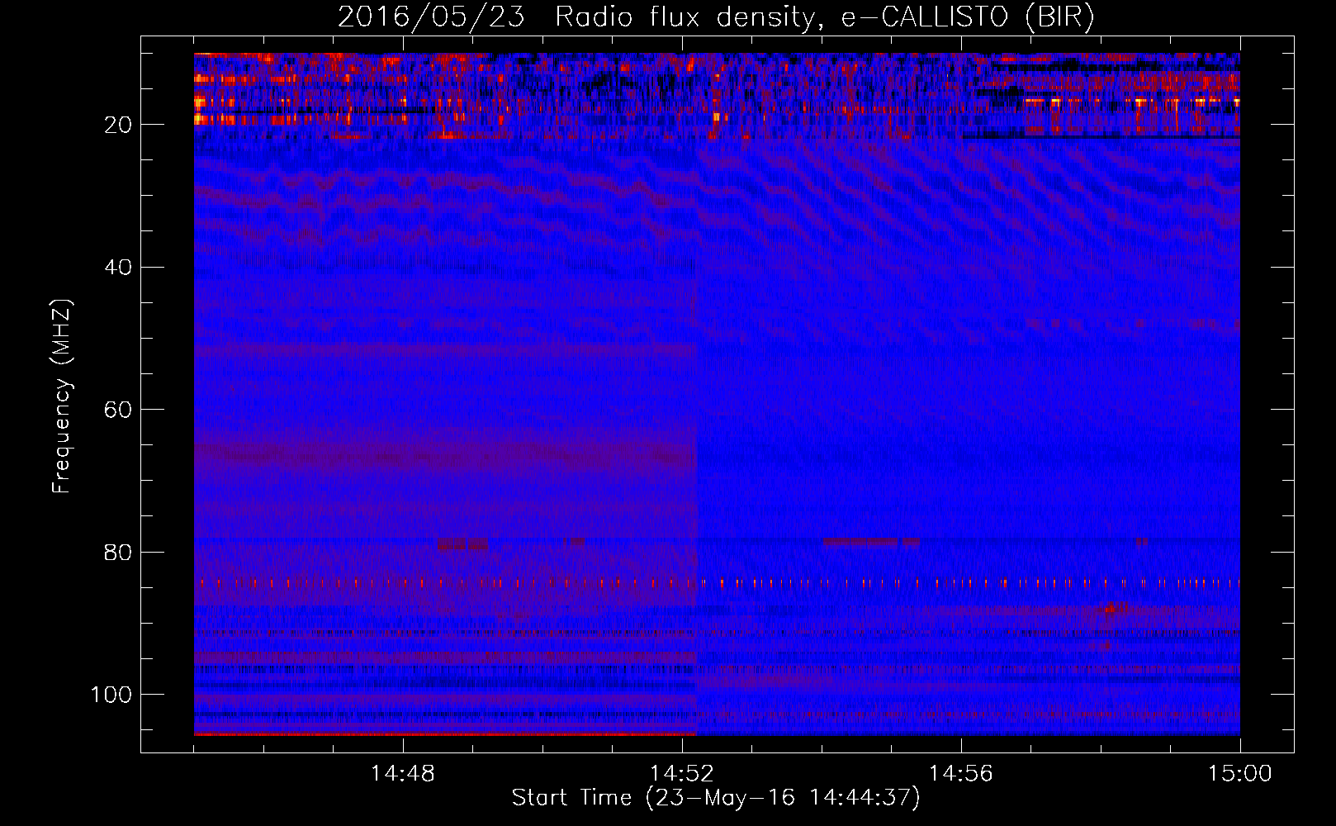Viewport: 1336px width, 826px height.
Task: Click the 14:56 time tick label
Action: (x=961, y=774)
